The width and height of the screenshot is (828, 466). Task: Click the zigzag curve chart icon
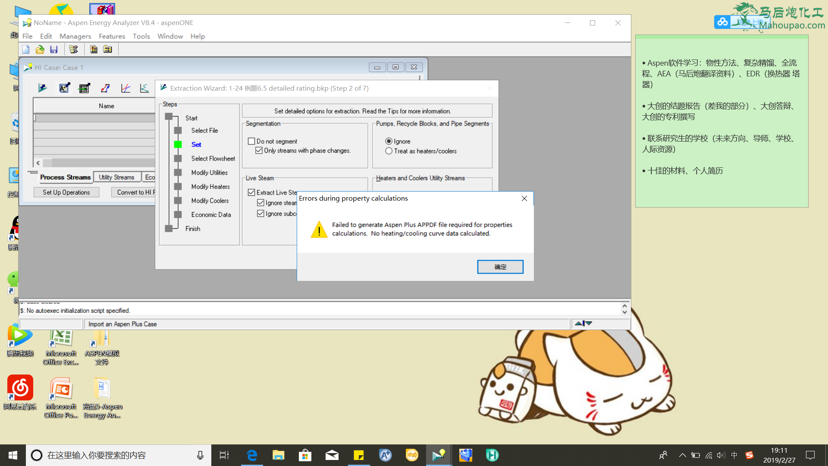144,88
